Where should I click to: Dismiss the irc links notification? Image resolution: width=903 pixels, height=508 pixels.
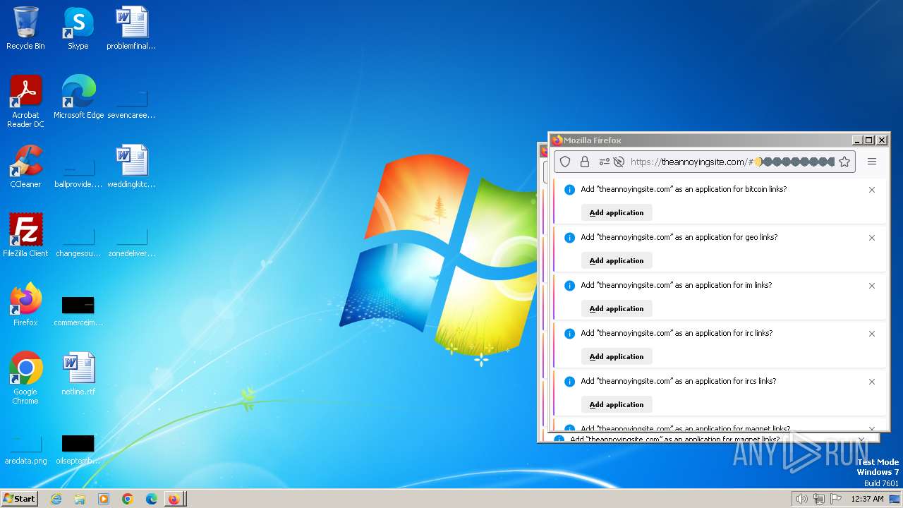[x=872, y=334]
